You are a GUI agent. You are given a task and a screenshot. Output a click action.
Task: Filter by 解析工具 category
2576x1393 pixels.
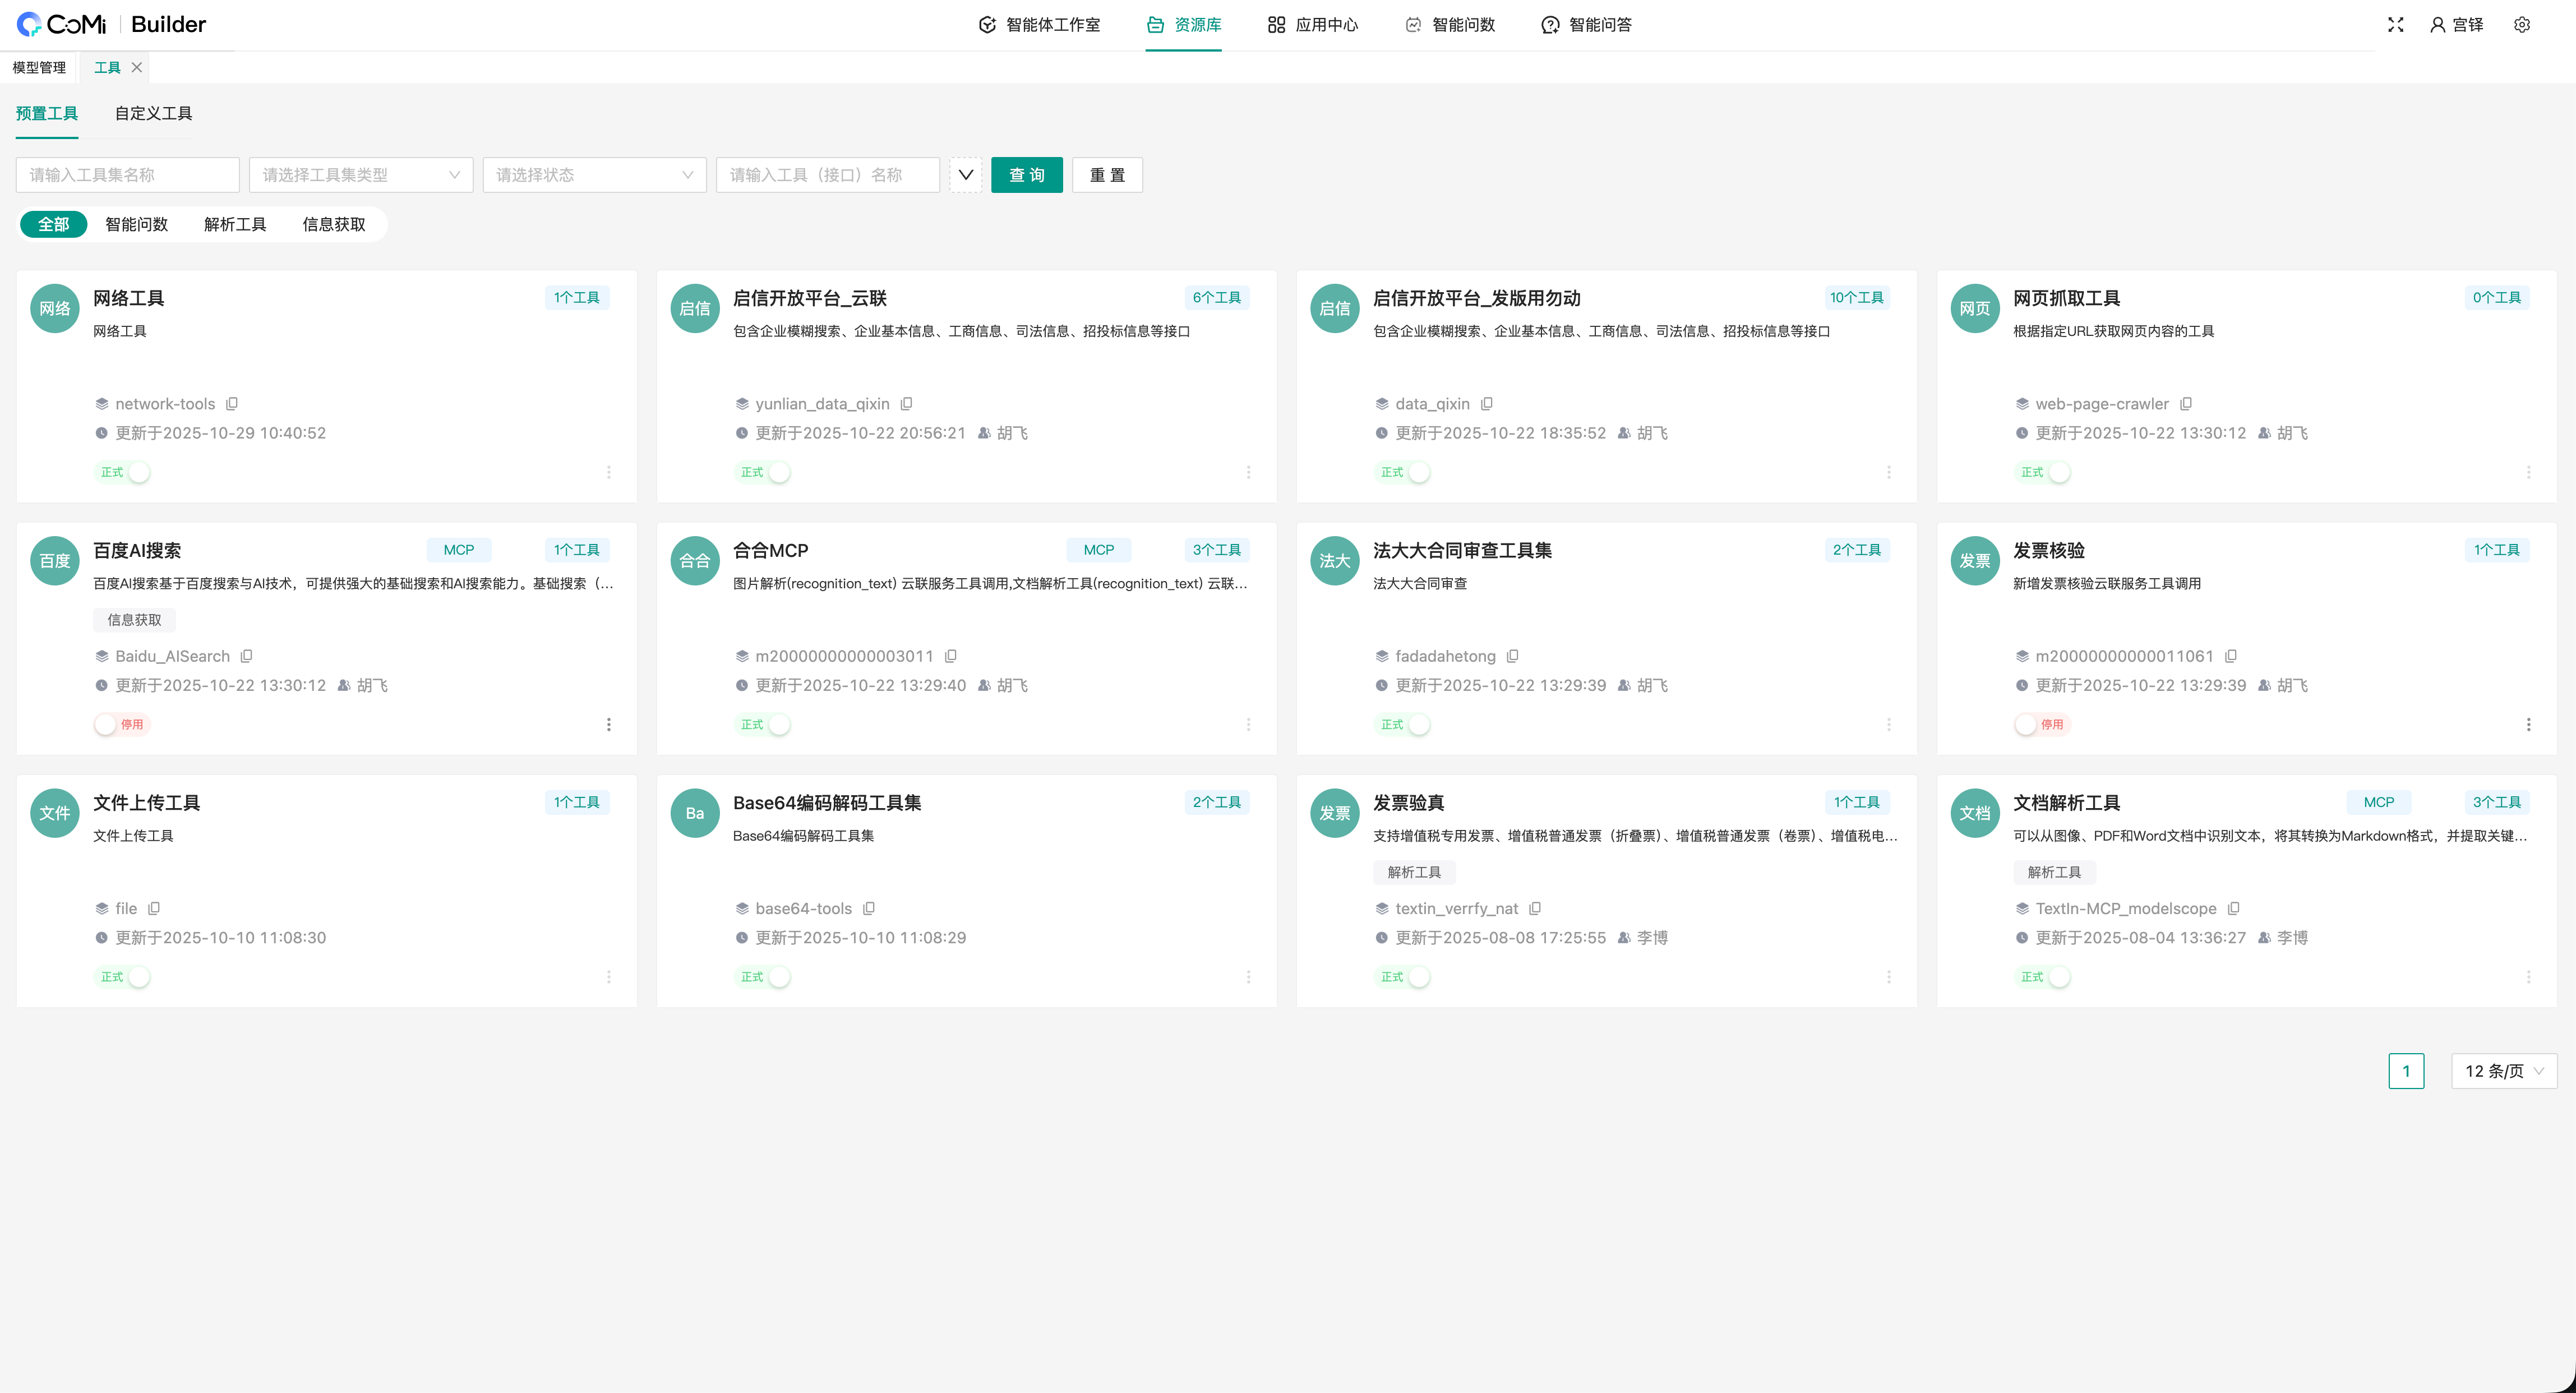235,224
